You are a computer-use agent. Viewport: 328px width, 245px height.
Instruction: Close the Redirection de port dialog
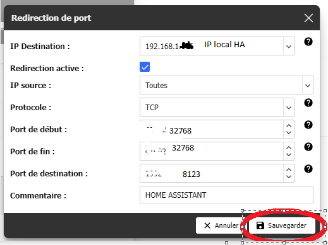coord(308,18)
